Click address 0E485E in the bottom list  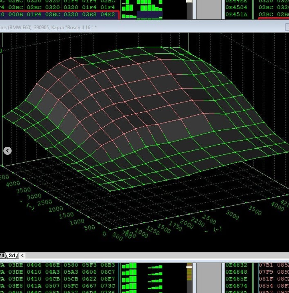pos(236,279)
